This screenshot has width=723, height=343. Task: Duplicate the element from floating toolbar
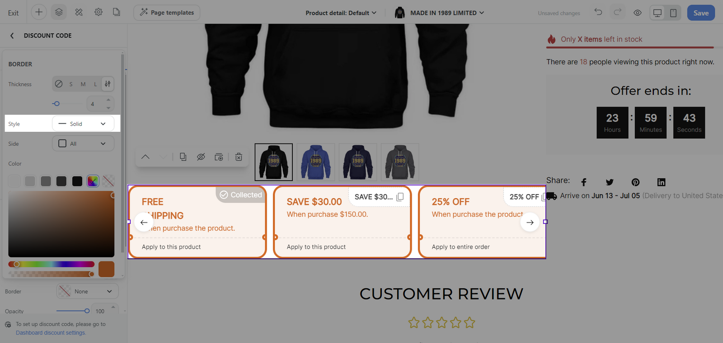pos(183,157)
